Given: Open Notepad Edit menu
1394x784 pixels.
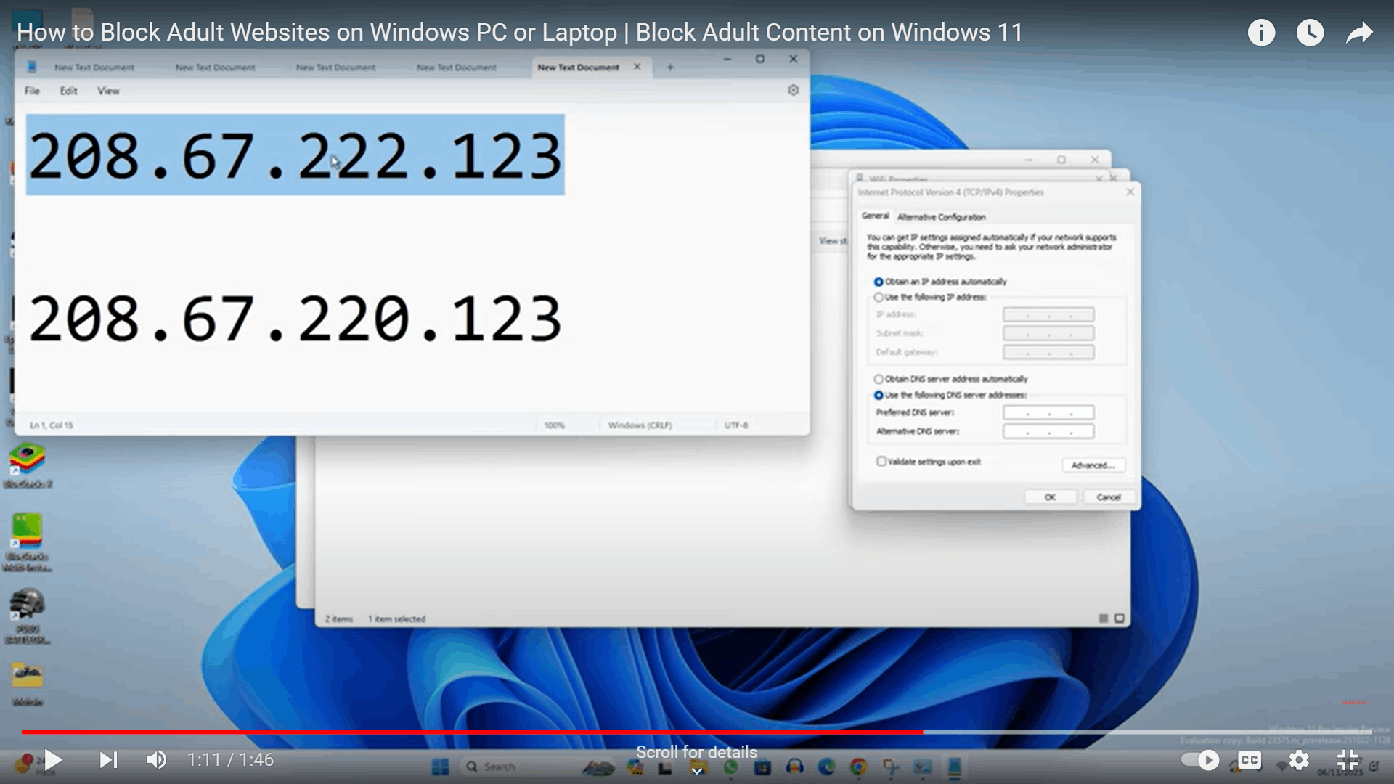Looking at the screenshot, I should [68, 91].
